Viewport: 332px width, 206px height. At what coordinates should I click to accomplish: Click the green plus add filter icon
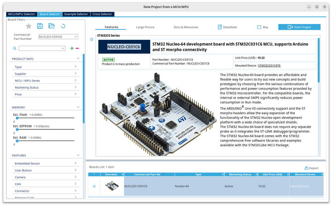click(x=72, y=48)
